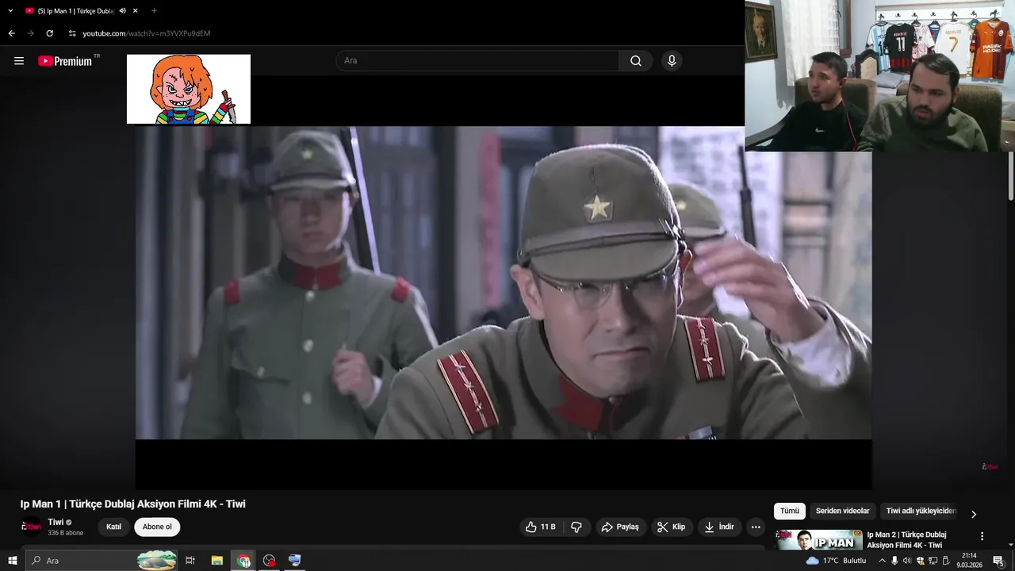Open notification center icon
The image size is (1015, 571).
[x=998, y=561]
